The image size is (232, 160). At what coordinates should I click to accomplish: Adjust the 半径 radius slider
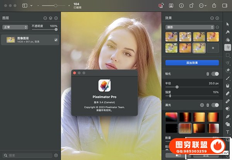[x=177, y=87]
